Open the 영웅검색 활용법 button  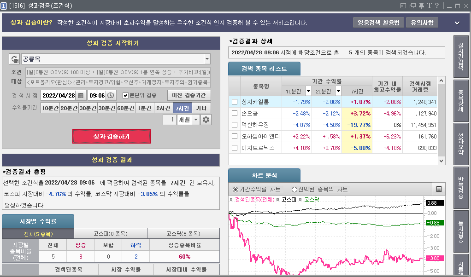coord(378,23)
